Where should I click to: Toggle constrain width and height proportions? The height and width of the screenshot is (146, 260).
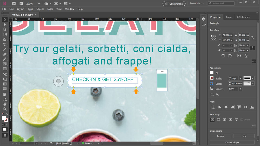[252, 38]
